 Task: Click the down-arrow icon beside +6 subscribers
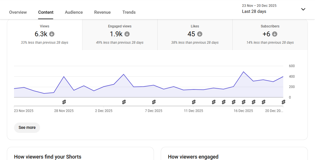point(275,34)
